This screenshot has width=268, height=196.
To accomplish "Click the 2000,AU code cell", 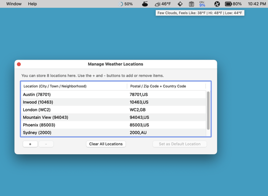I will click(138, 133).
